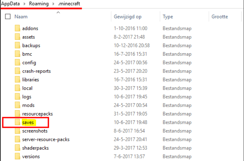Click date '24-5-2017 00:54' of mods
Image resolution: width=244 pixels, height=161 pixels.
(x=130, y=105)
